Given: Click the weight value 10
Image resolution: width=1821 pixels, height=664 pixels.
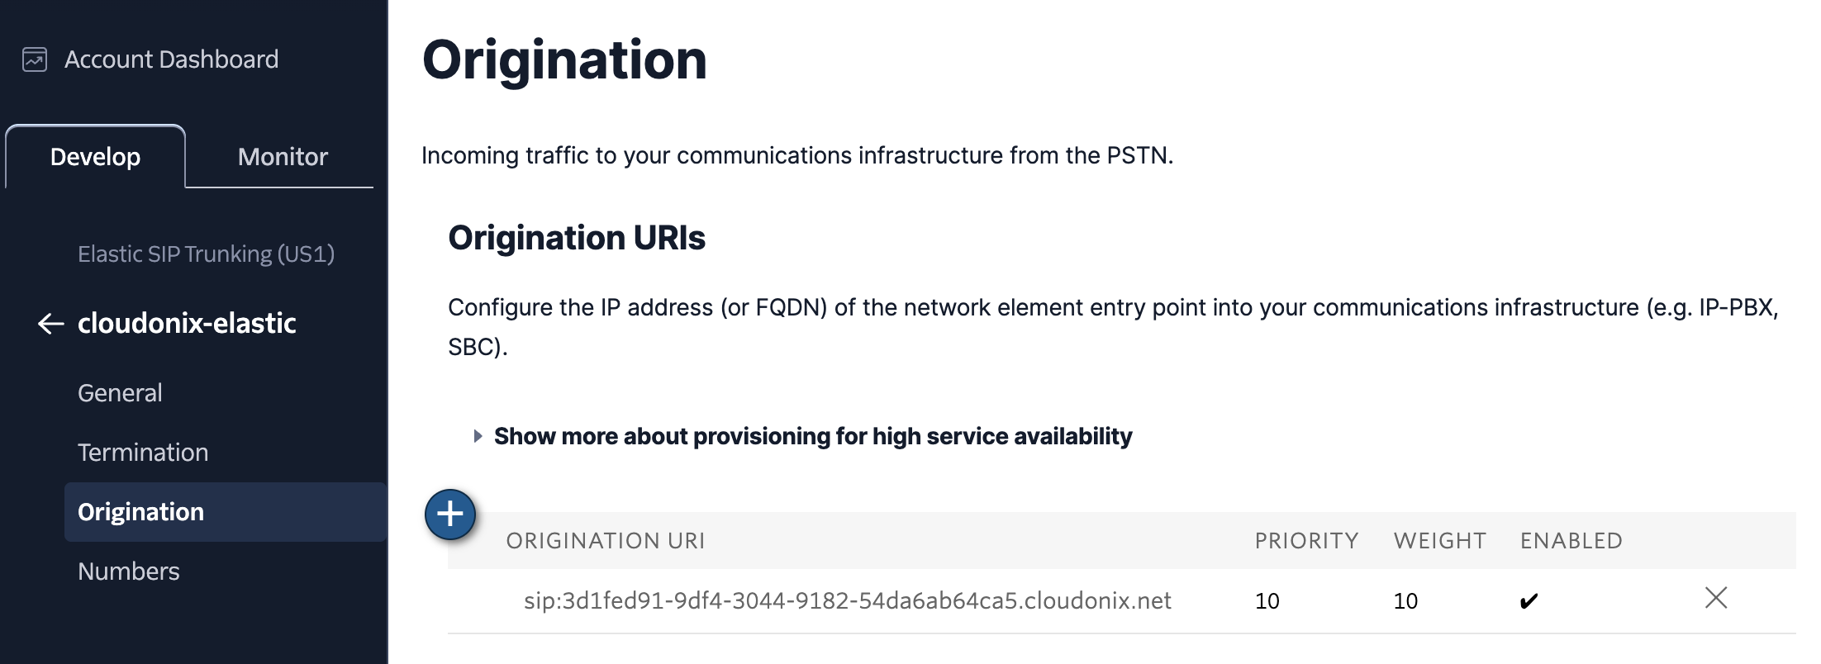Looking at the screenshot, I should point(1405,601).
